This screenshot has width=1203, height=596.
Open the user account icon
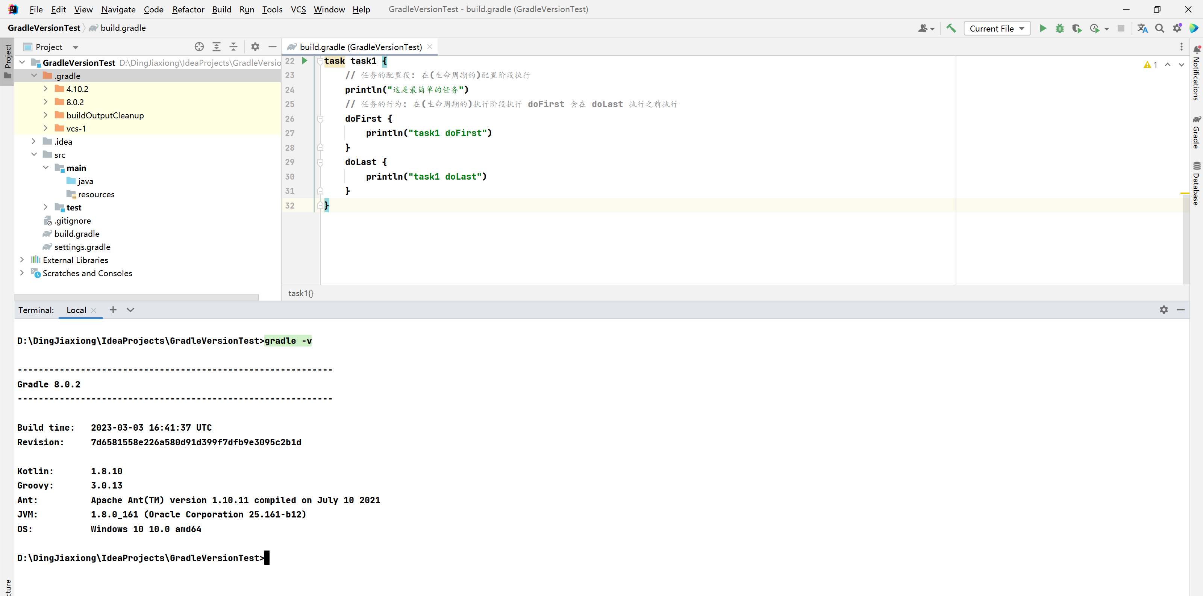tap(926, 29)
